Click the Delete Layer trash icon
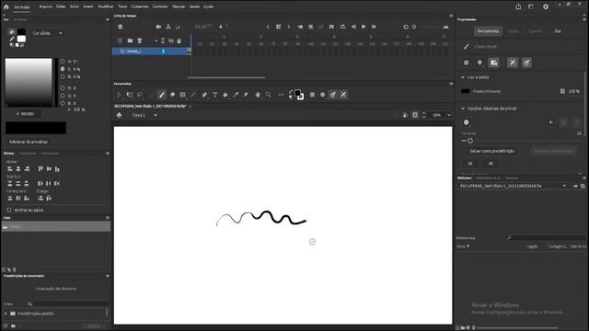Viewport: 589px width, 331px height. (x=139, y=40)
